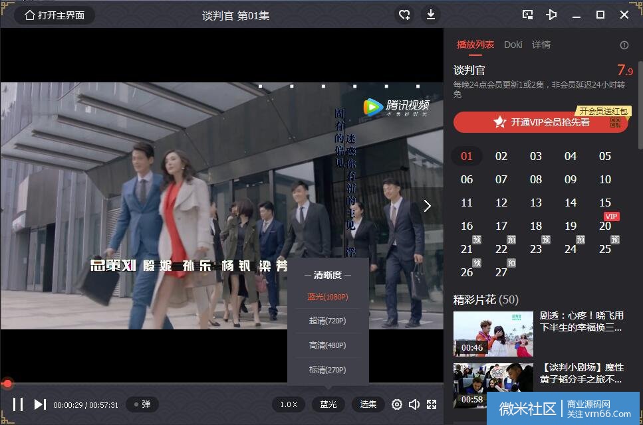Play episode 05

point(605,157)
